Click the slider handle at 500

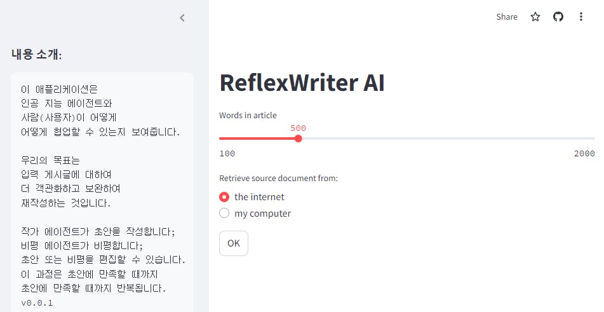tap(299, 139)
